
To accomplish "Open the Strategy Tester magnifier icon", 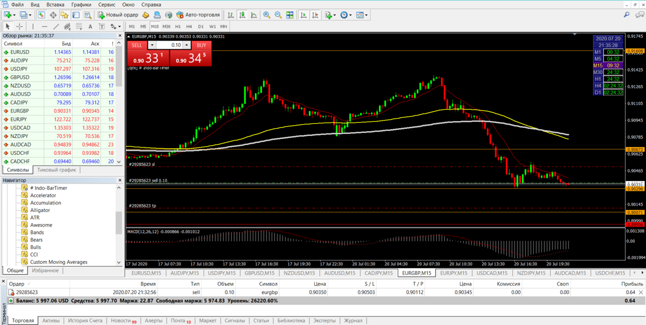I will point(88,15).
